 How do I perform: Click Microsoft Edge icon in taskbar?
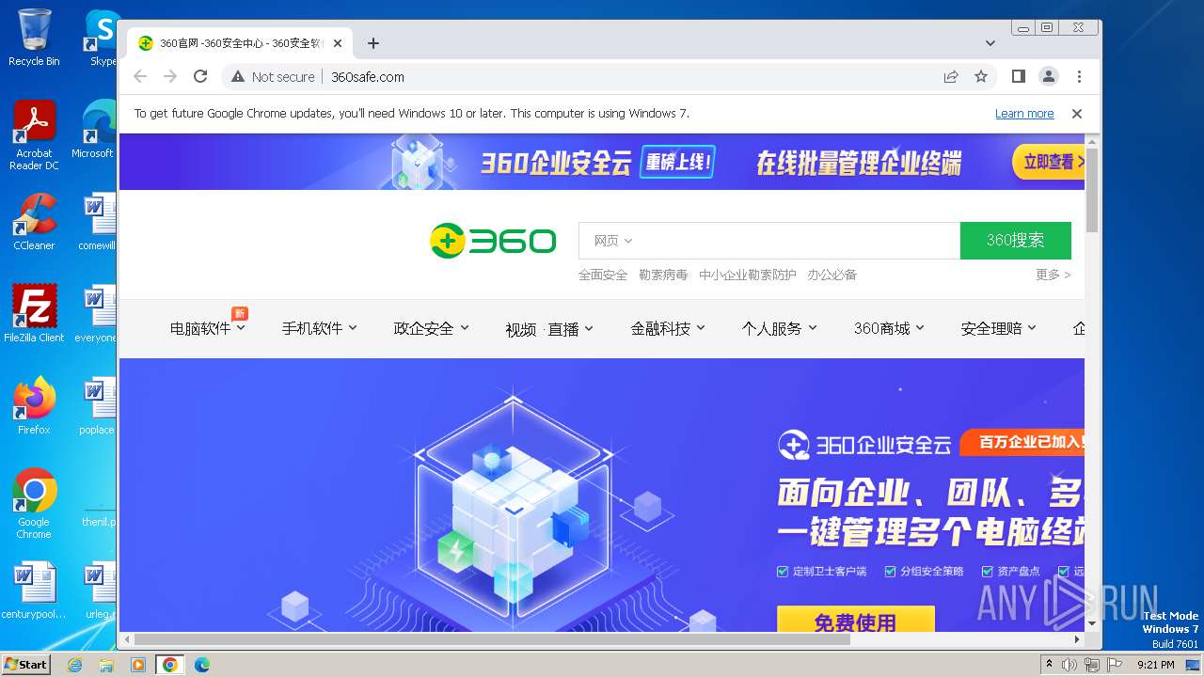pyautogui.click(x=201, y=665)
